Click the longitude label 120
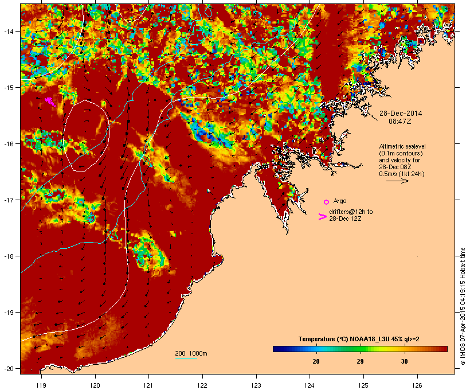This screenshot has width=470, height=390. click(x=95, y=385)
